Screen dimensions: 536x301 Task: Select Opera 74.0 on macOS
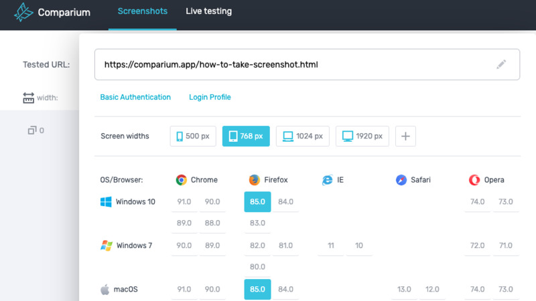pyautogui.click(x=477, y=290)
